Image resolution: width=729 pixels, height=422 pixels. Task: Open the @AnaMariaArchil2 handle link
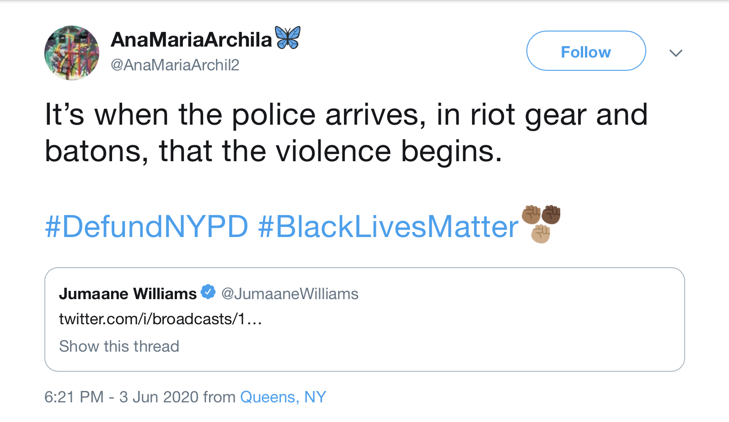click(175, 65)
